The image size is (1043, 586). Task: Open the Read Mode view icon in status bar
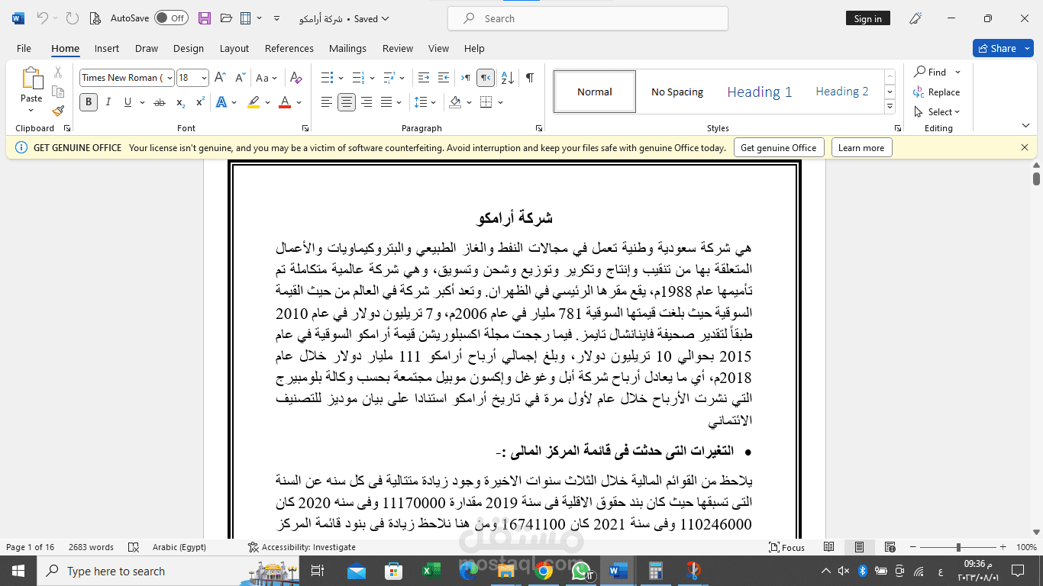pyautogui.click(x=828, y=547)
